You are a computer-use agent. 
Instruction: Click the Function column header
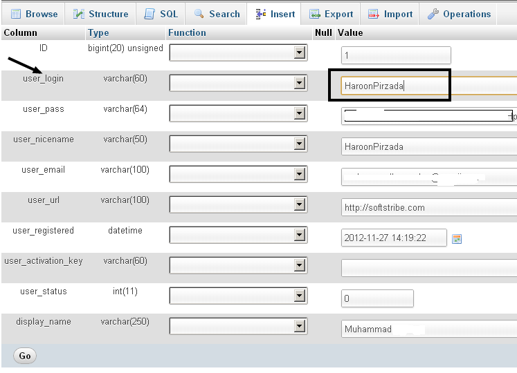click(x=187, y=32)
